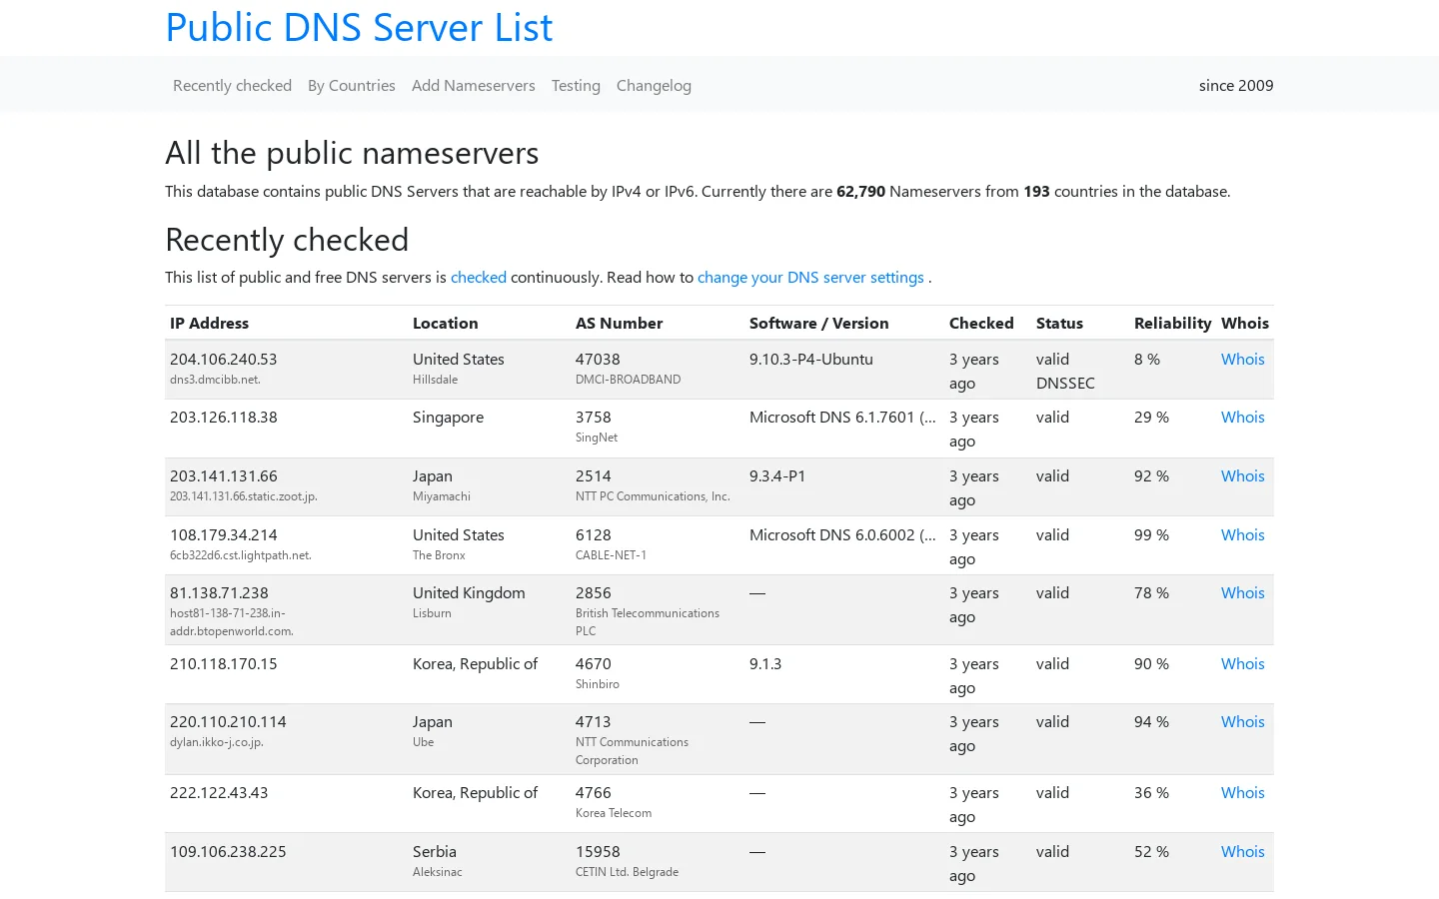The width and height of the screenshot is (1439, 899).
Task: Go to the By Countries nav item
Action: 352,85
